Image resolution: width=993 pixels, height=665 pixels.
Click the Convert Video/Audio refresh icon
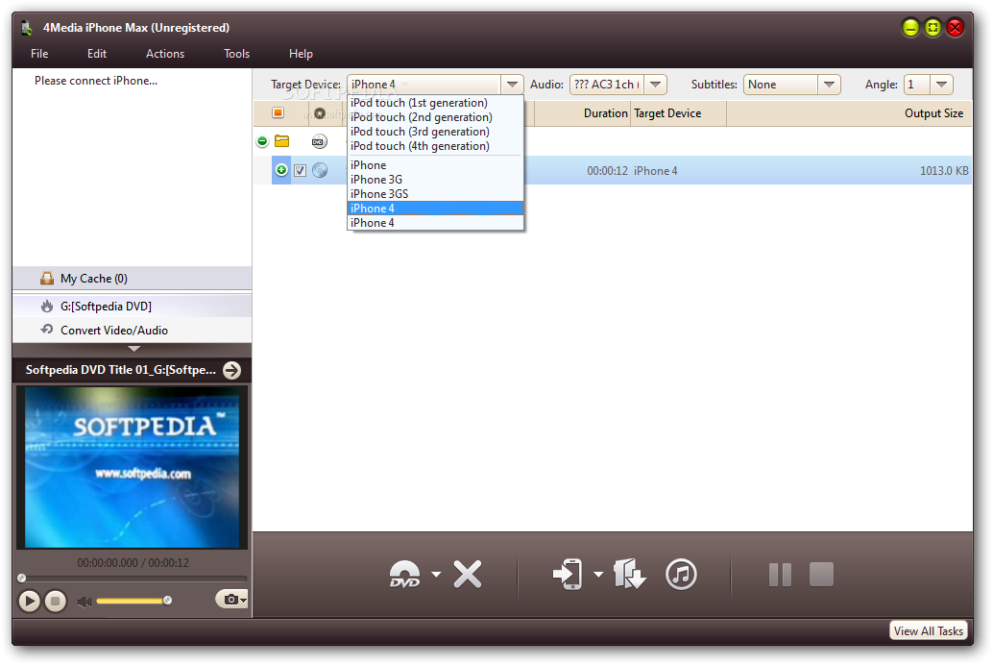(47, 330)
